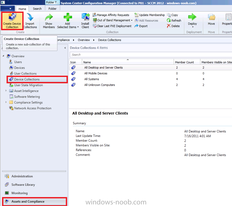Sort by the Member Count column header
This screenshot has height=206, width=232.
click(187, 62)
